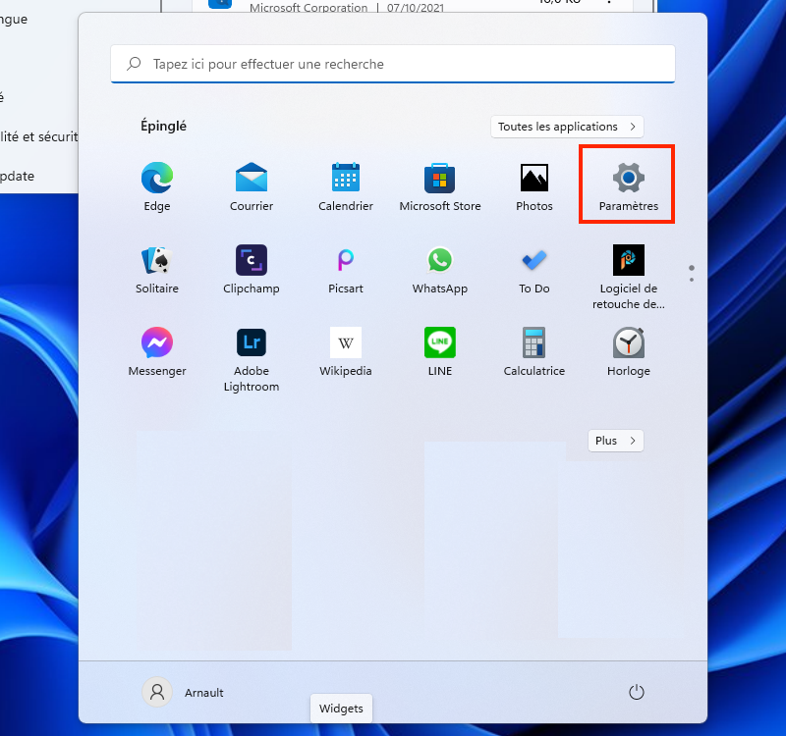Launch Messenger
The height and width of the screenshot is (736, 786).
click(157, 352)
